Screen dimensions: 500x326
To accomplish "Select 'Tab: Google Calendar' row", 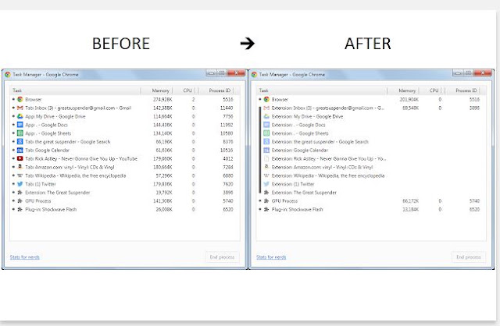I will coord(125,150).
